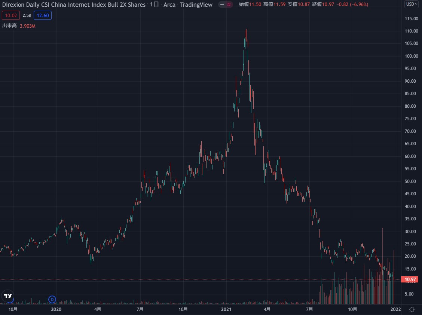422x315 pixels.
Task: Click the 2020 time axis label
Action: tap(56, 309)
